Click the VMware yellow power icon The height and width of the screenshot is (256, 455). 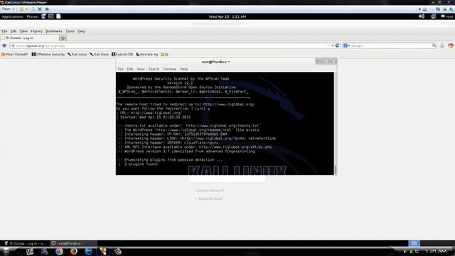tap(22, 9)
